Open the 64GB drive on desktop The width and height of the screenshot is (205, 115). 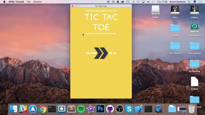coord(155,10)
